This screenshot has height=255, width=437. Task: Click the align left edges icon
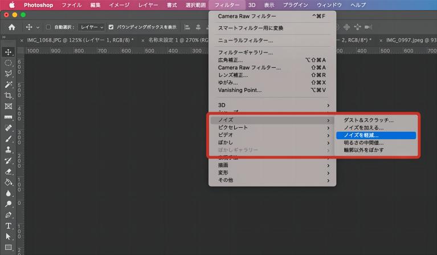pyautogui.click(x=187, y=27)
